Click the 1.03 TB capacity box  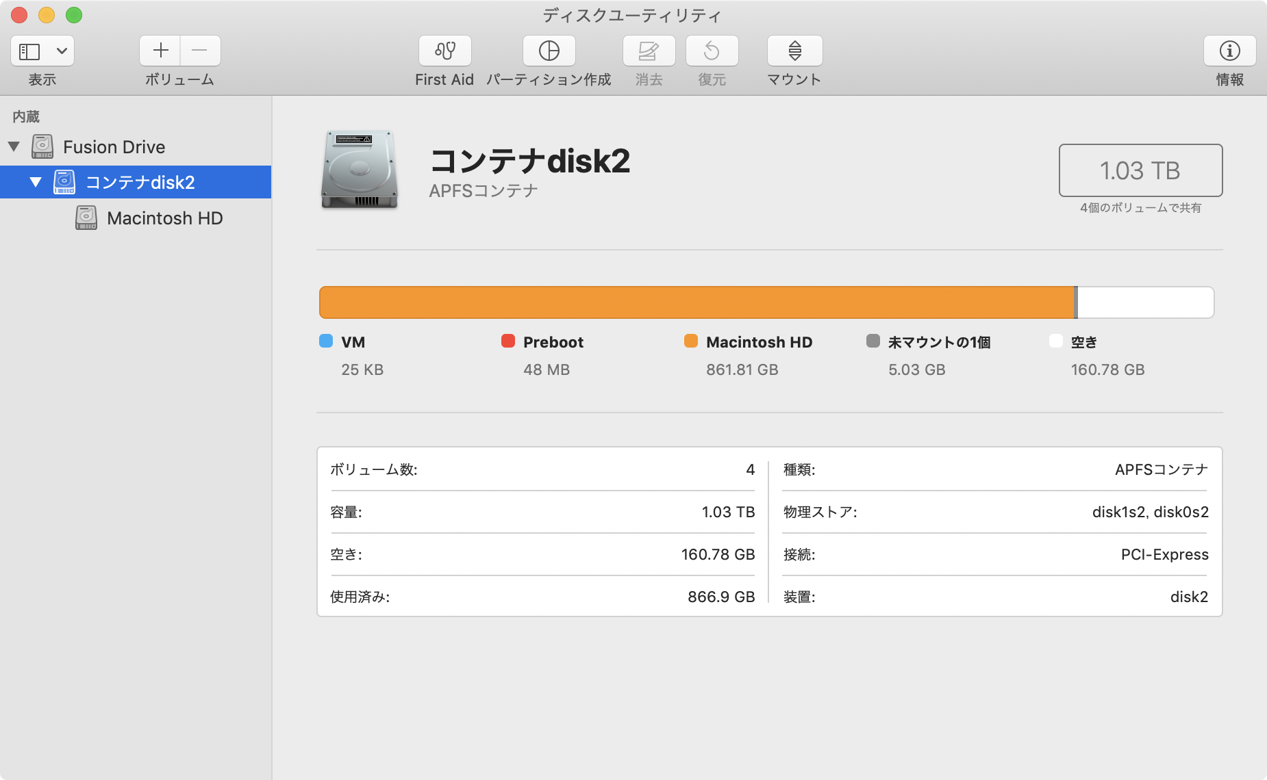click(x=1140, y=170)
